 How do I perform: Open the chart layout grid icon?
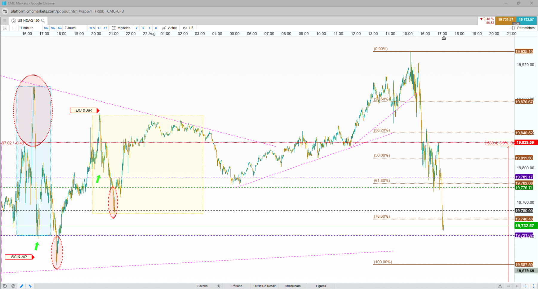(14, 28)
